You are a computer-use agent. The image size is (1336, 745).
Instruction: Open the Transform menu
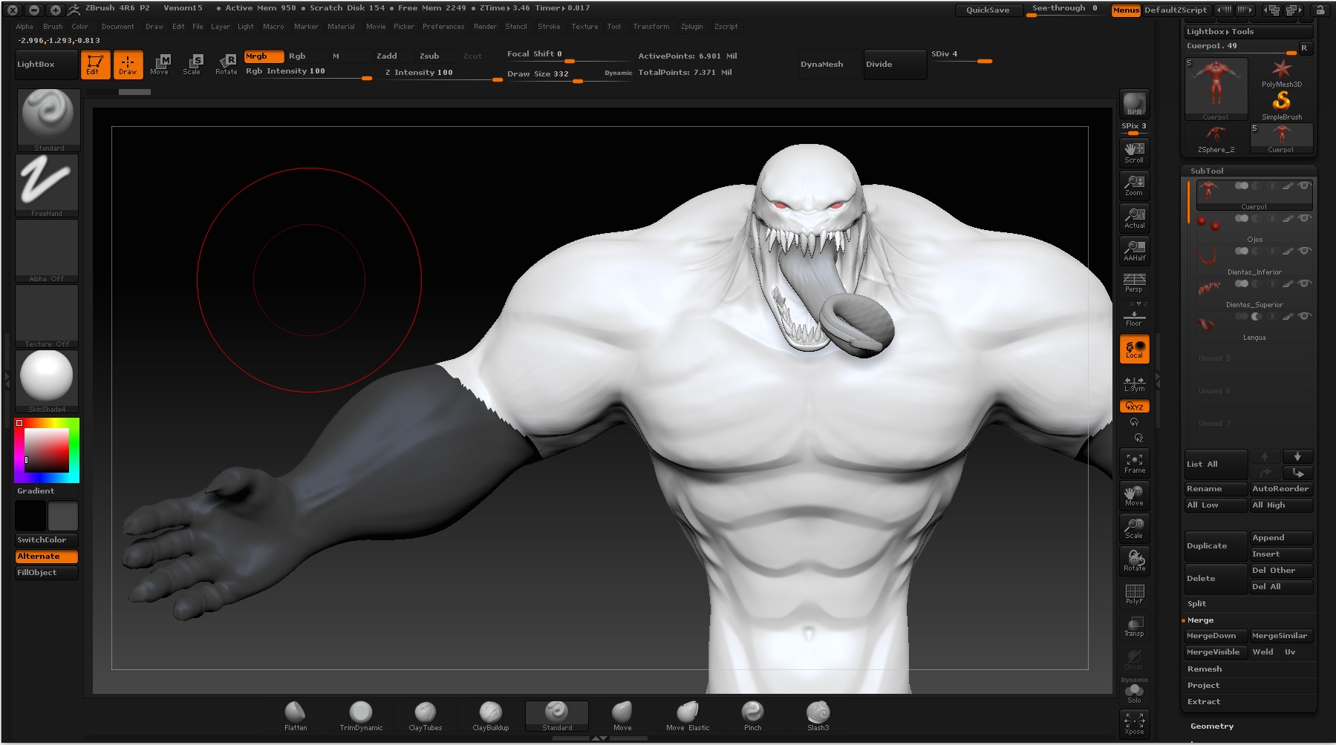tap(651, 27)
